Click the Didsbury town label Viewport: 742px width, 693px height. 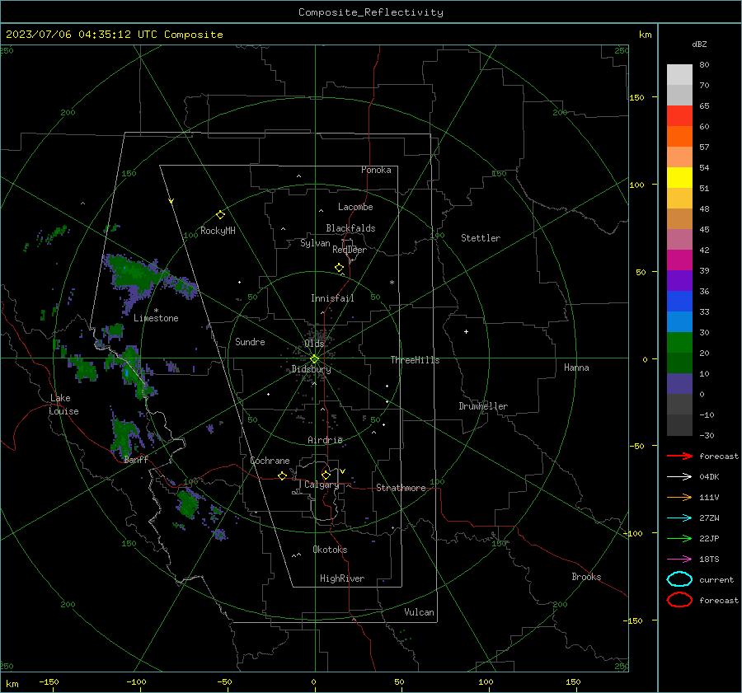click(312, 369)
